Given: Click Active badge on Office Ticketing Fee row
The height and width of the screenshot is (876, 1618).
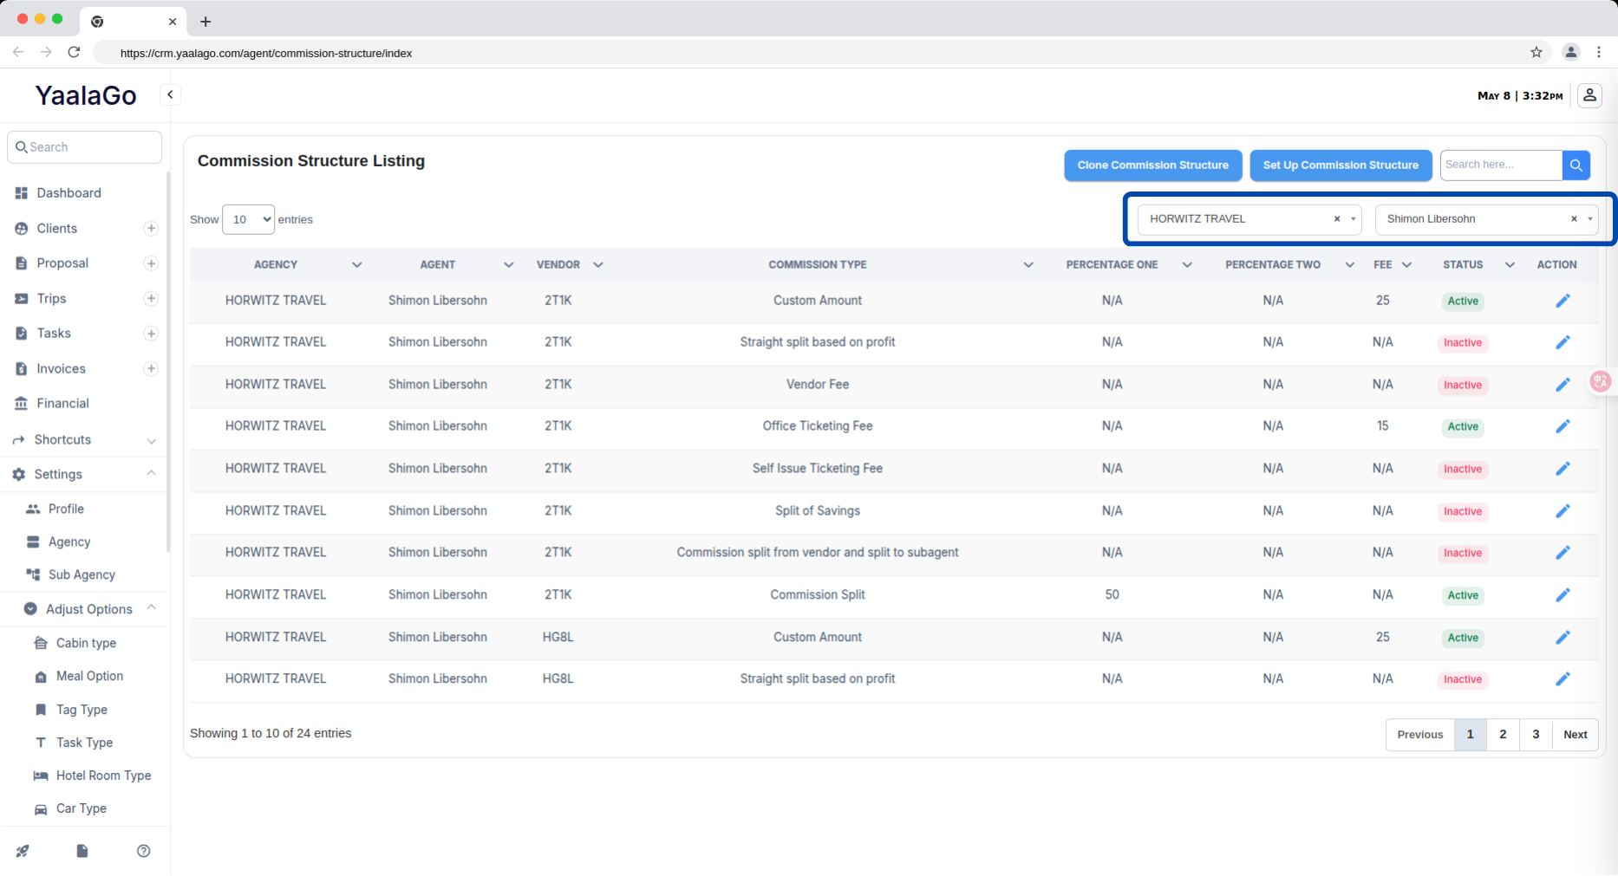Looking at the screenshot, I should point(1463,427).
